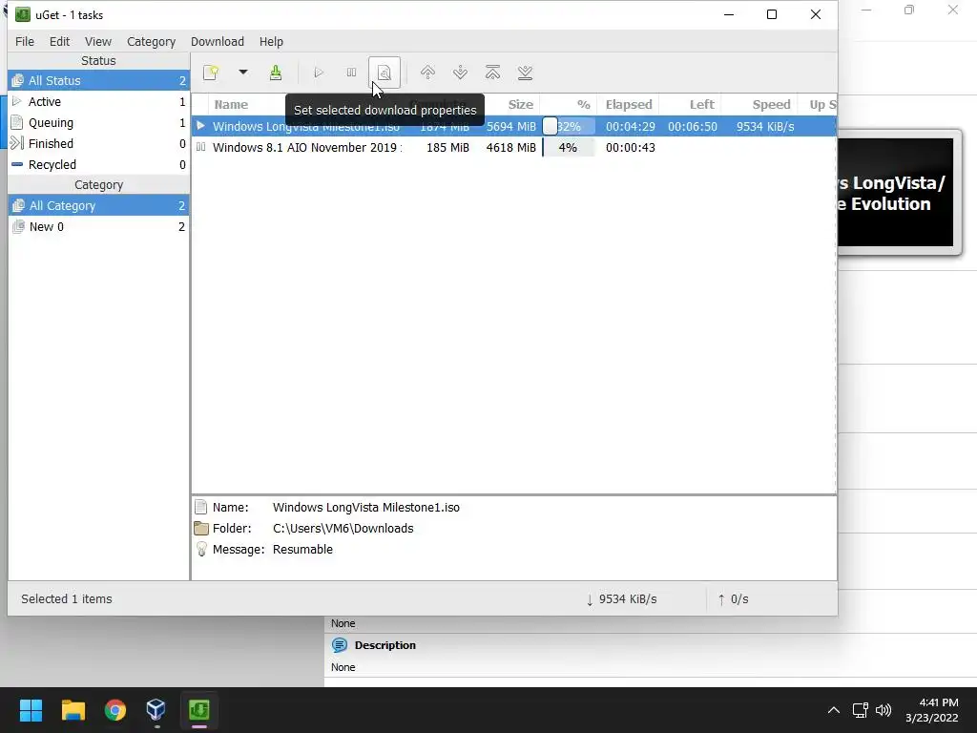Click the folder icon next to Folder label

pos(200,529)
